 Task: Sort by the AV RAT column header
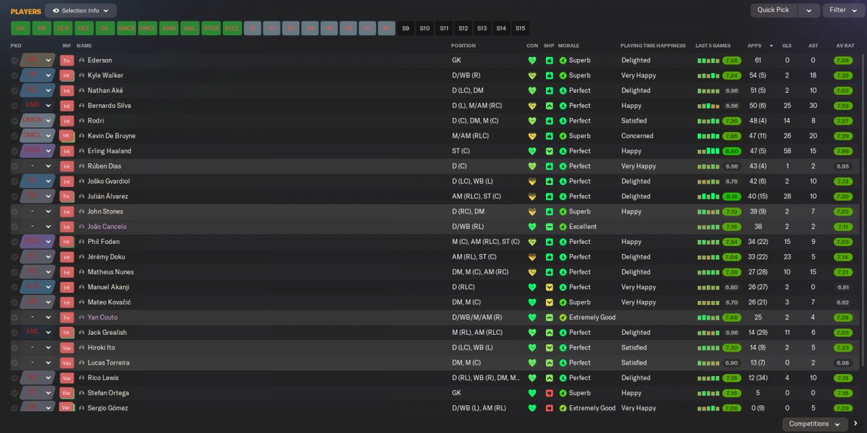click(x=845, y=45)
